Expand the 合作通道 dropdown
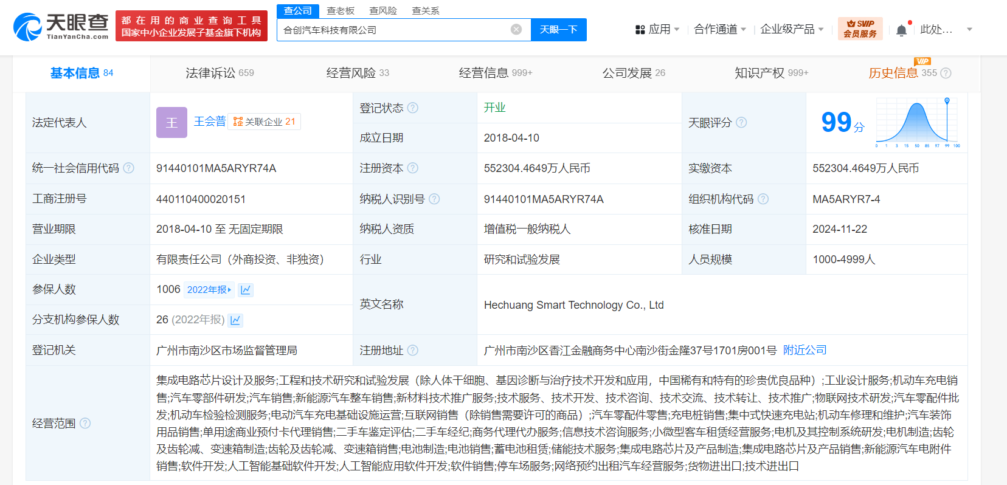This screenshot has width=1007, height=485. pos(720,29)
